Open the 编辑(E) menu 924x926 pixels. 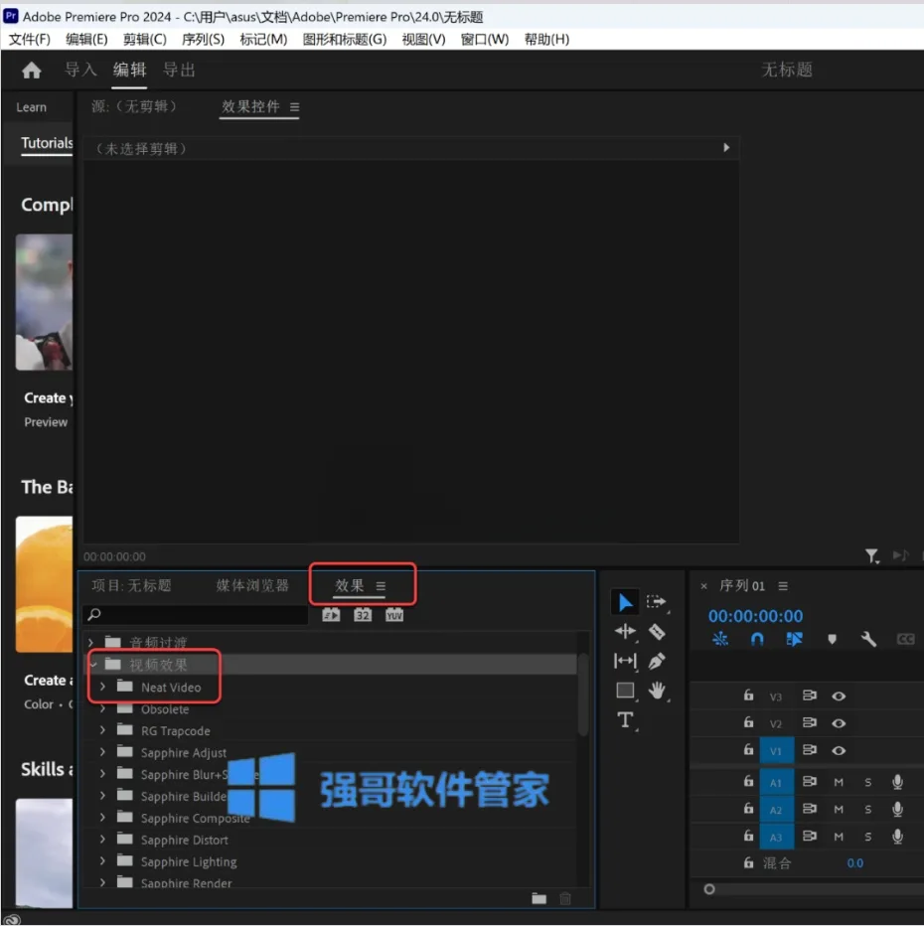coord(86,40)
